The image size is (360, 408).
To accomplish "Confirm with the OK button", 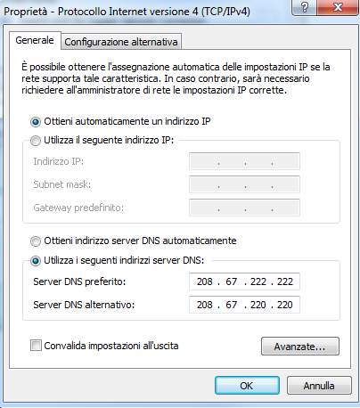I will pos(247,386).
